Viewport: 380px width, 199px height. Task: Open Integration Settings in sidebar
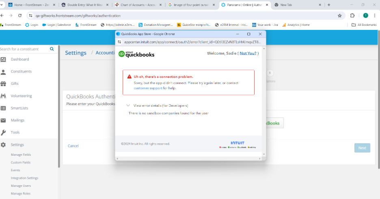(x=24, y=178)
